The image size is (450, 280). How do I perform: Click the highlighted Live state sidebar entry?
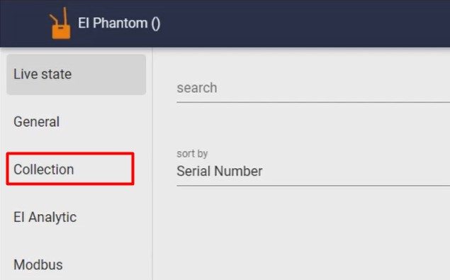77,74
